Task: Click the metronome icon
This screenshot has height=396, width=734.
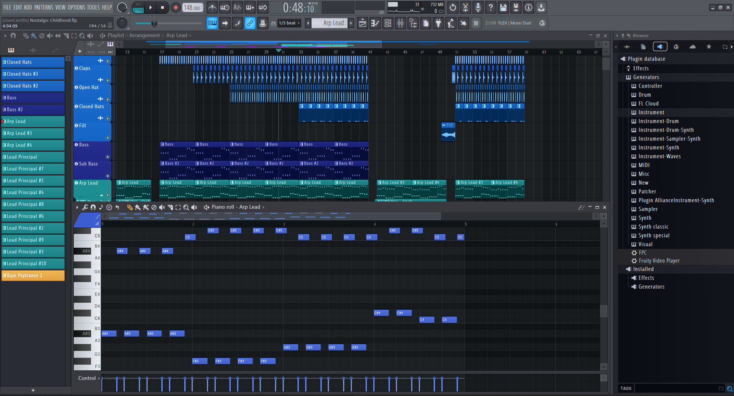Action: [212, 7]
